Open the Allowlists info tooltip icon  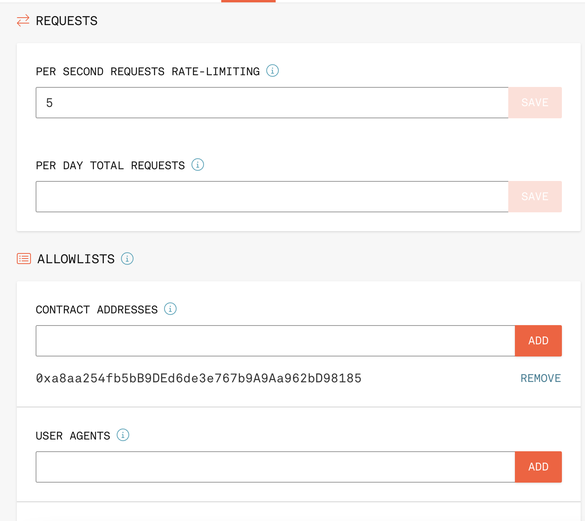pos(127,259)
